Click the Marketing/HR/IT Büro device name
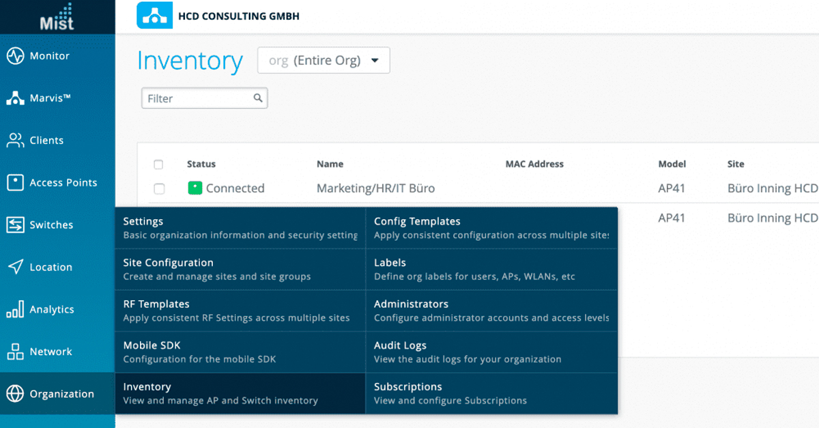The width and height of the screenshot is (819, 428). (x=375, y=188)
